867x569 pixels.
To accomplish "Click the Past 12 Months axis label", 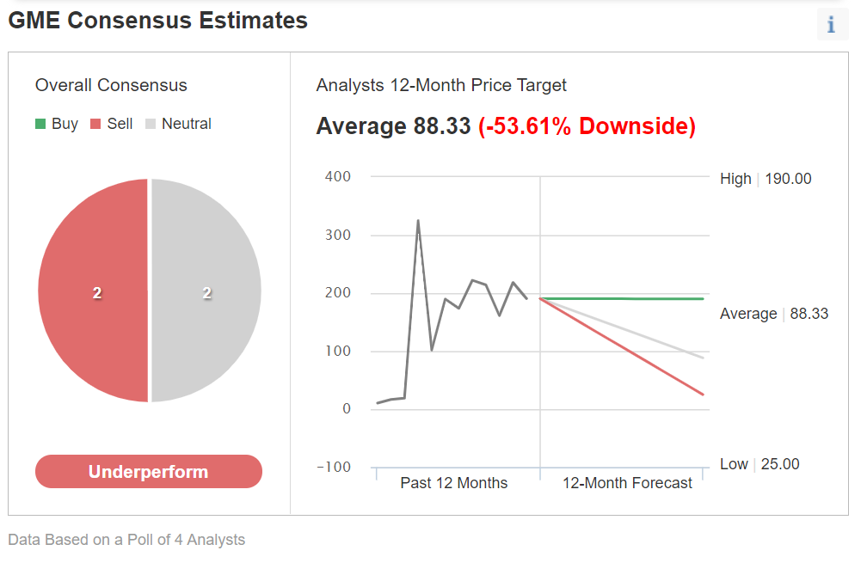I will (454, 482).
